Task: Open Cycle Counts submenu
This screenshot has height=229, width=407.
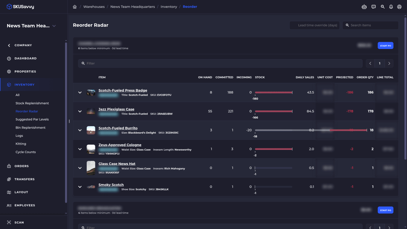Action: tap(26, 152)
